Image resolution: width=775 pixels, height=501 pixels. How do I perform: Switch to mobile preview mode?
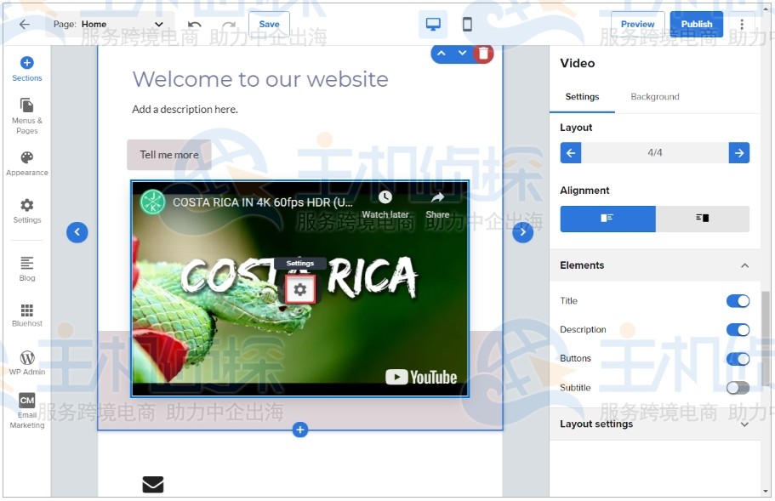click(x=467, y=25)
